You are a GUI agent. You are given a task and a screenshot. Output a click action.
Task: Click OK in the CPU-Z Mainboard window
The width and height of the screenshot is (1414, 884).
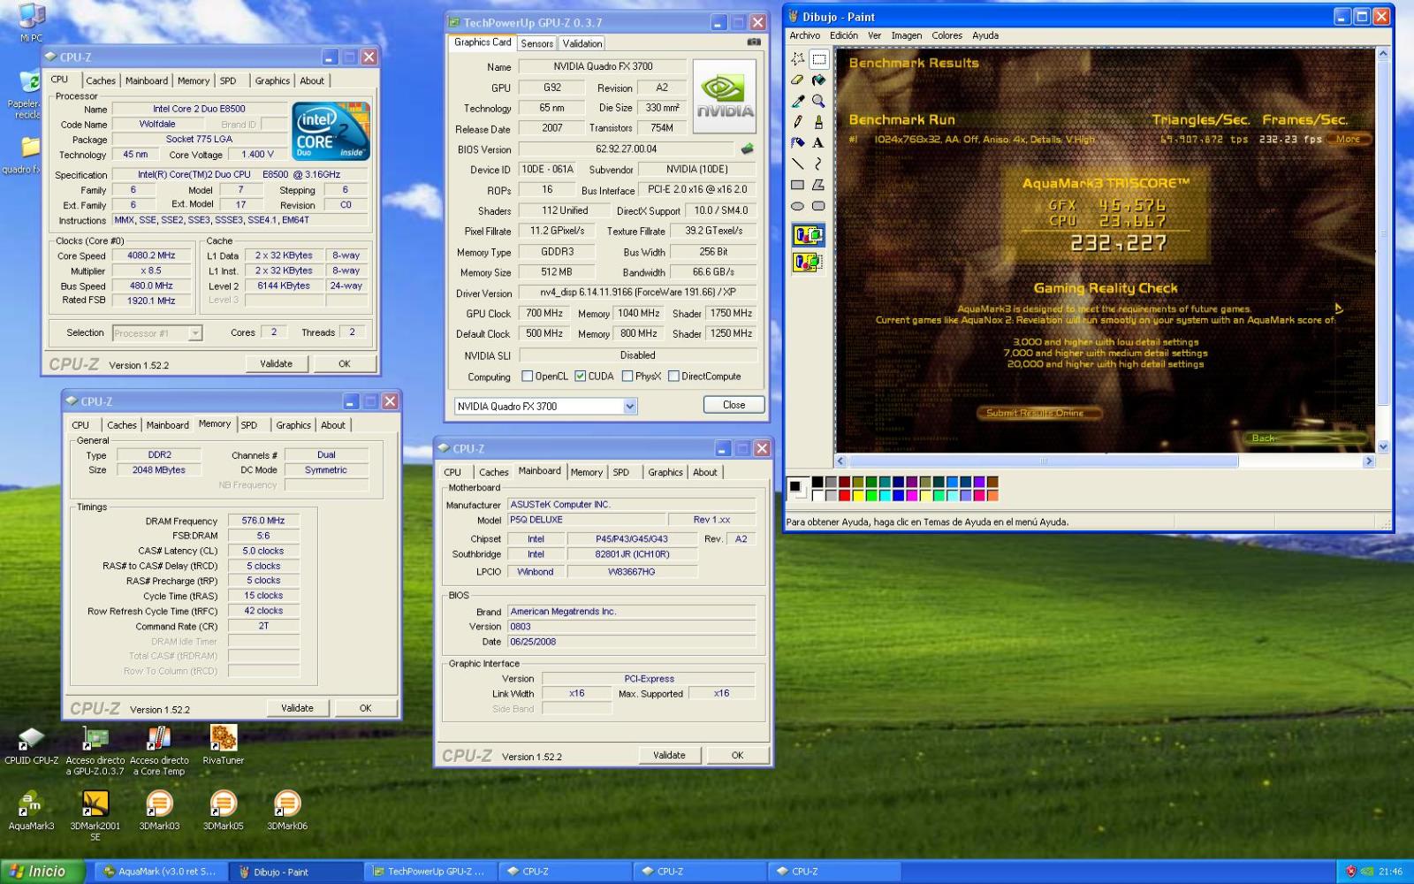[x=738, y=755]
